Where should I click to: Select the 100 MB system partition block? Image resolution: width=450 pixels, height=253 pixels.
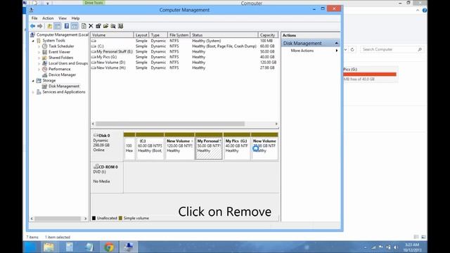point(129,146)
